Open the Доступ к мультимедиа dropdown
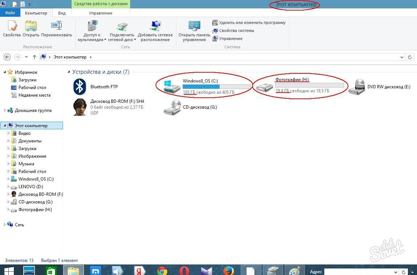The image size is (417, 275). click(x=92, y=37)
